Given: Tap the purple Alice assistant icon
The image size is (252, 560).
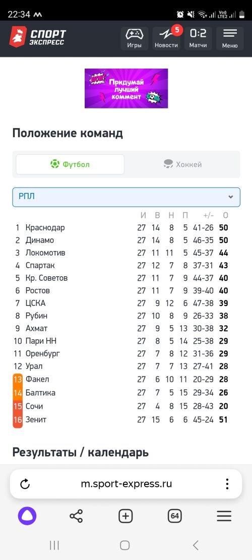Looking at the screenshot, I should click(27, 516).
